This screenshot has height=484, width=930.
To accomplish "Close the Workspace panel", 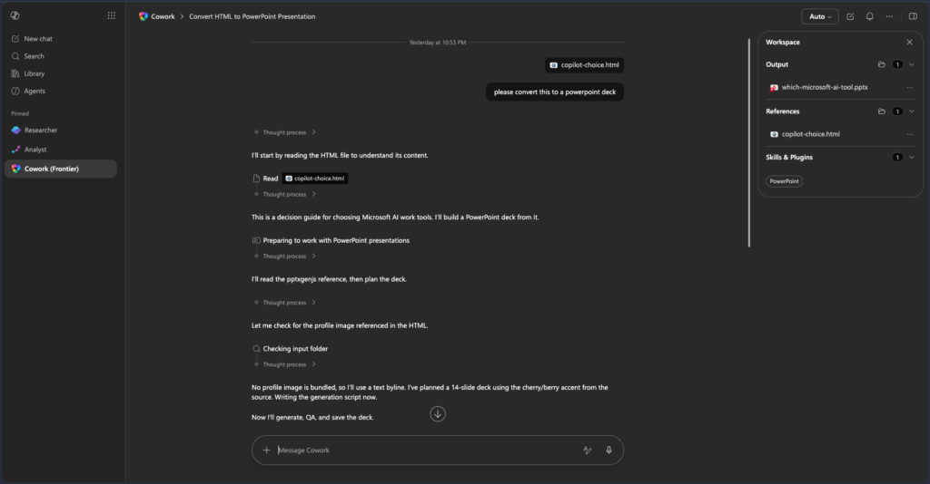I will (909, 42).
